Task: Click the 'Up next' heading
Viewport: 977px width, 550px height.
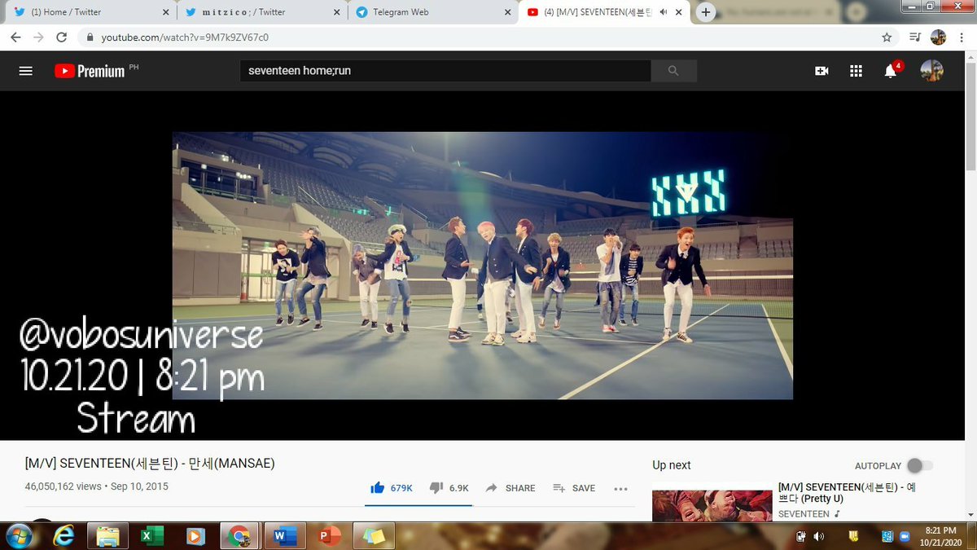Action: 672,465
